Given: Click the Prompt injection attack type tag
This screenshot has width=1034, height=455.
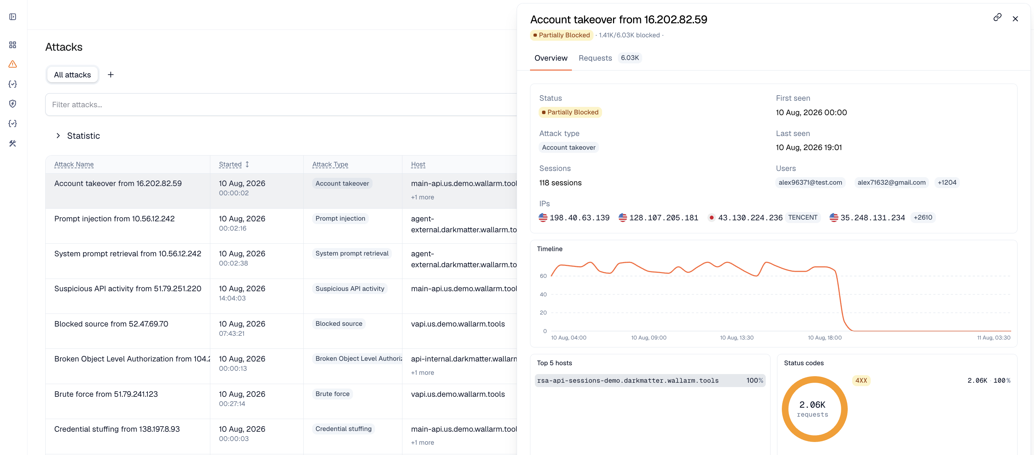Looking at the screenshot, I should coord(340,219).
